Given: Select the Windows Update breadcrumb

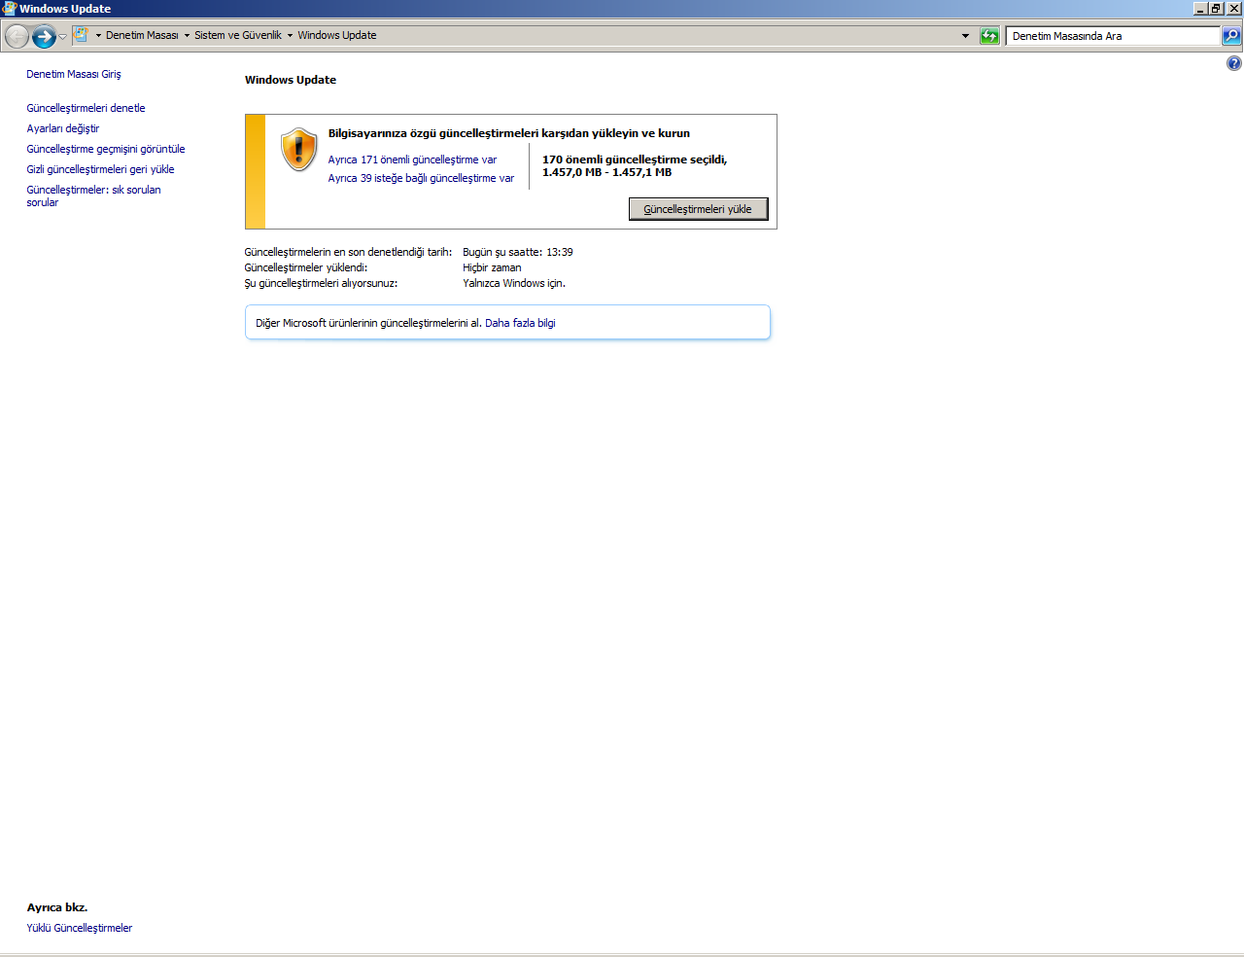Looking at the screenshot, I should tap(337, 35).
